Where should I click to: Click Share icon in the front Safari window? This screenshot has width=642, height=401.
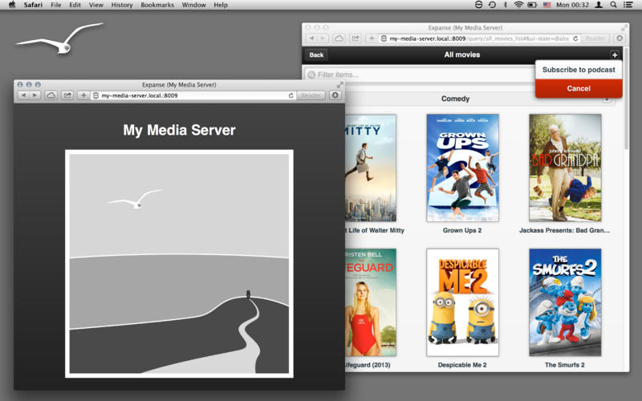click(67, 95)
